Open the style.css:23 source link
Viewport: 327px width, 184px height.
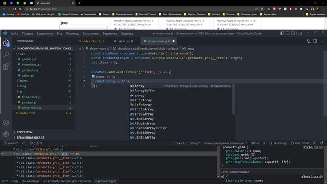313,147
